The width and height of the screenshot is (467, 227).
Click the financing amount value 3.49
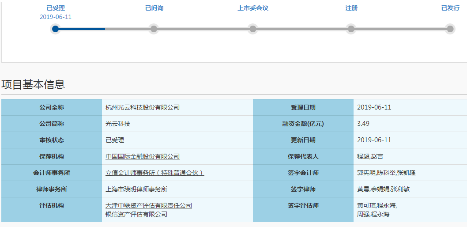pos(363,124)
